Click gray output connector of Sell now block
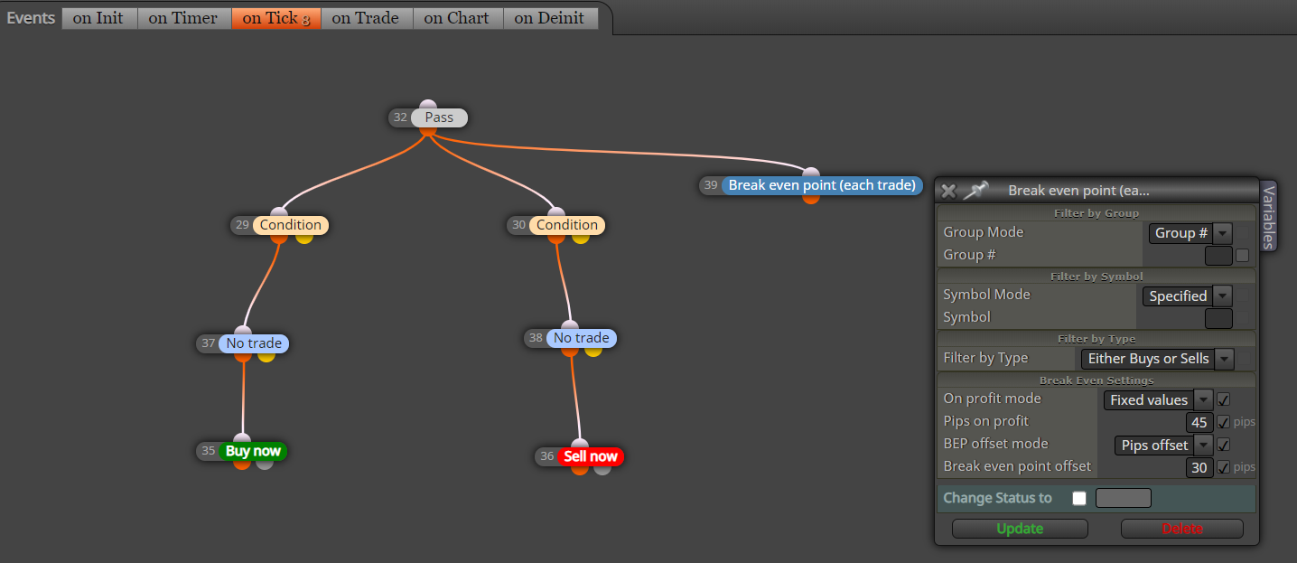 pos(602,469)
